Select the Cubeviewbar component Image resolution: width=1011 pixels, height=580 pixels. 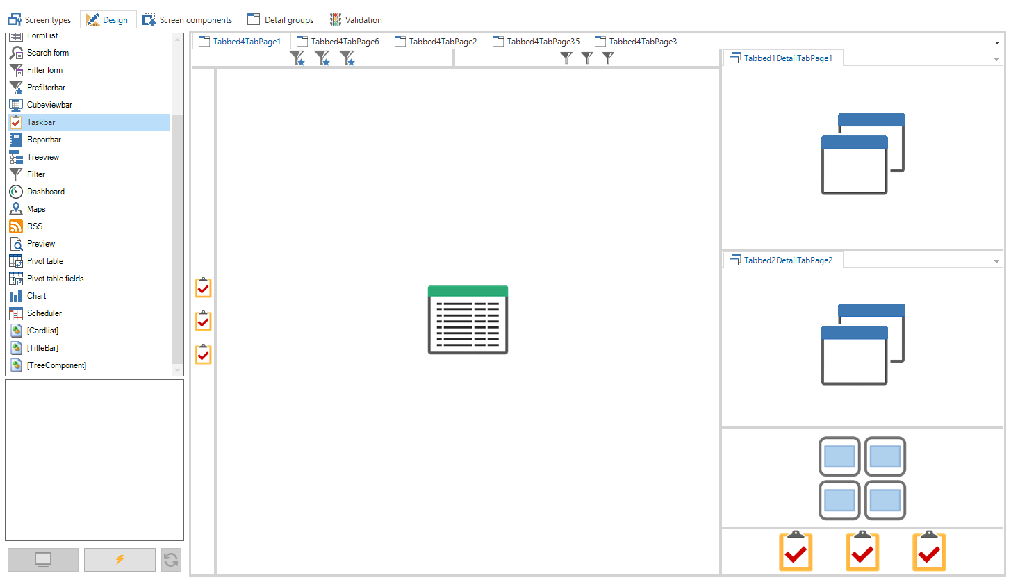click(88, 105)
